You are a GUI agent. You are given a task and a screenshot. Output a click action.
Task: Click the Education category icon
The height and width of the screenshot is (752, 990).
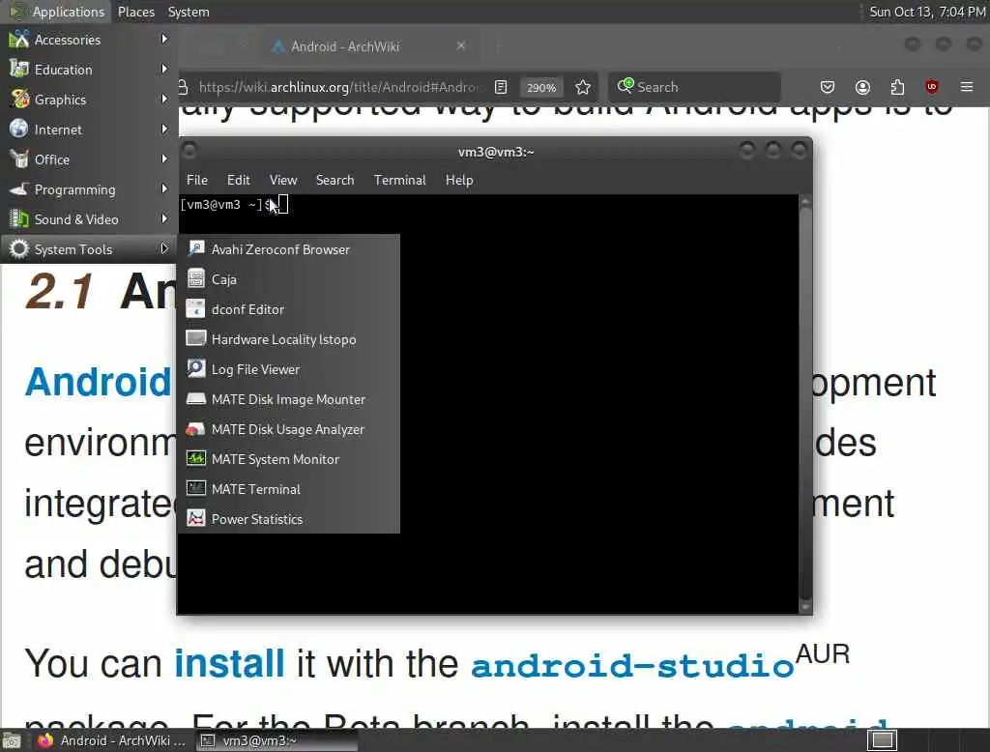[19, 69]
